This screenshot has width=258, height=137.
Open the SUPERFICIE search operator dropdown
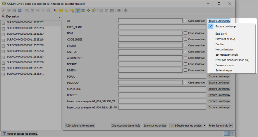click(x=219, y=89)
